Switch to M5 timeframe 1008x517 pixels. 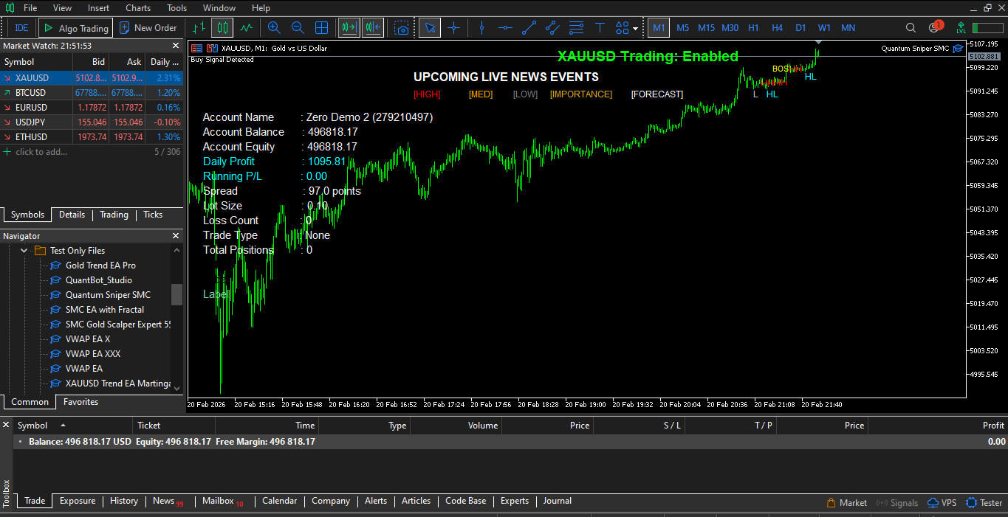tap(682, 28)
